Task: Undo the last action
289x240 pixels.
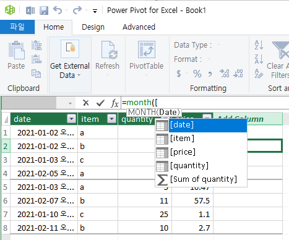Action: pyautogui.click(x=58, y=10)
